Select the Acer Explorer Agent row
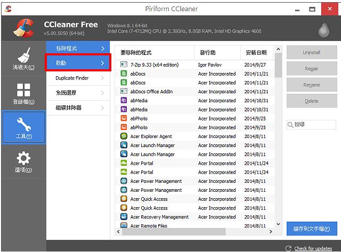Screen dimensions: 341x252 pos(194,136)
